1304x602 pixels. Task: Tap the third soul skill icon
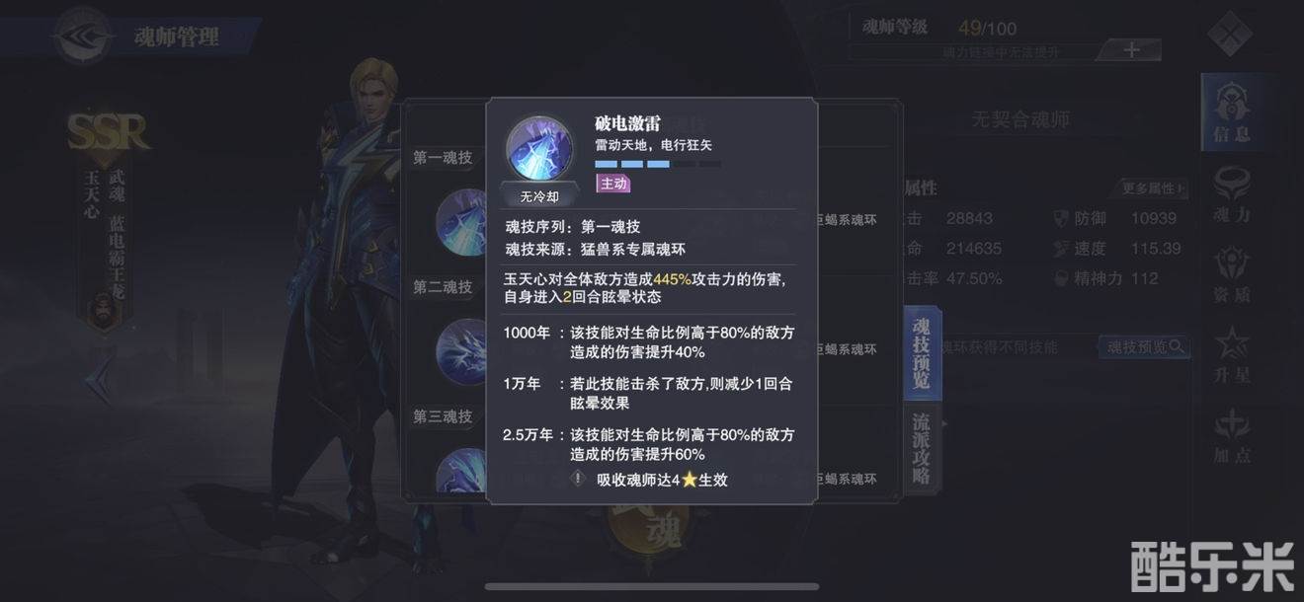(460, 471)
